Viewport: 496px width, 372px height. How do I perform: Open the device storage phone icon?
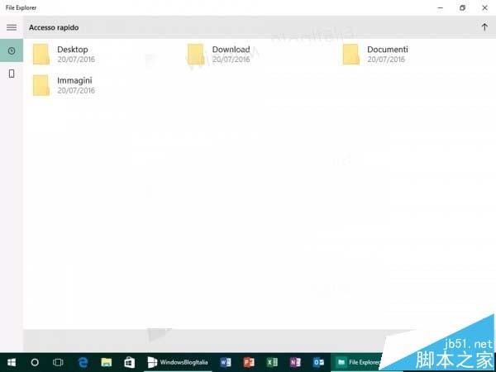click(12, 74)
